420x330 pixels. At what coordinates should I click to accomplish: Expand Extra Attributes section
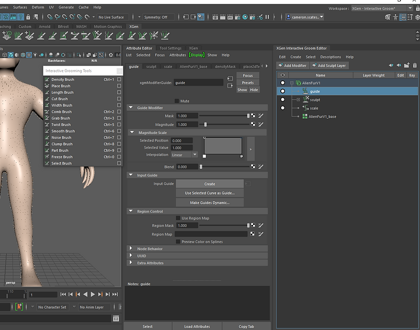click(131, 263)
